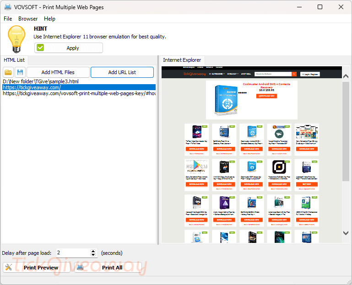Click the Add URL List button
The width and height of the screenshot is (352, 285).
122,72
